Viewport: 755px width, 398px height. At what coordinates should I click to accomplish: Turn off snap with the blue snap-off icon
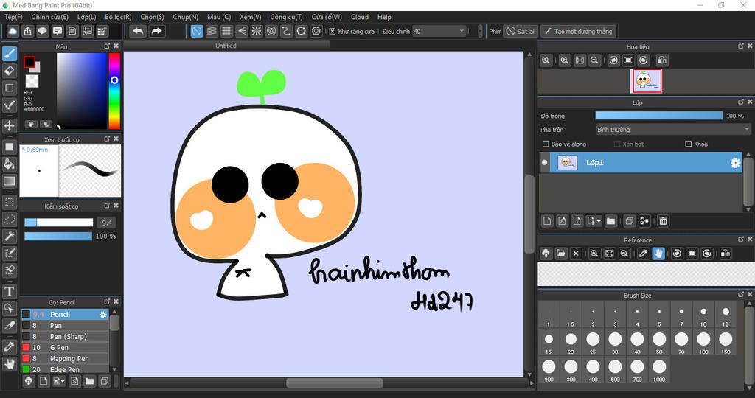197,31
